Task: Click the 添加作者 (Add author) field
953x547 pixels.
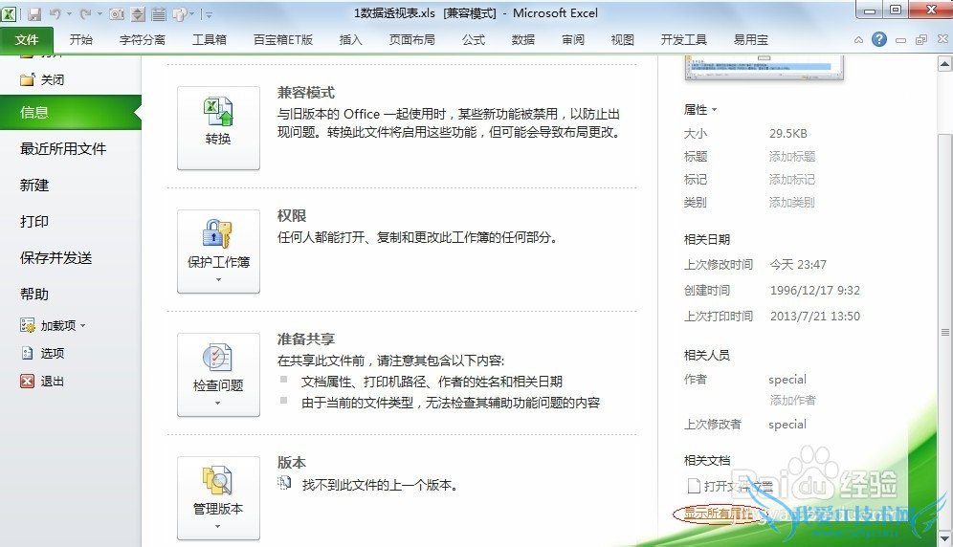Action: (x=792, y=401)
